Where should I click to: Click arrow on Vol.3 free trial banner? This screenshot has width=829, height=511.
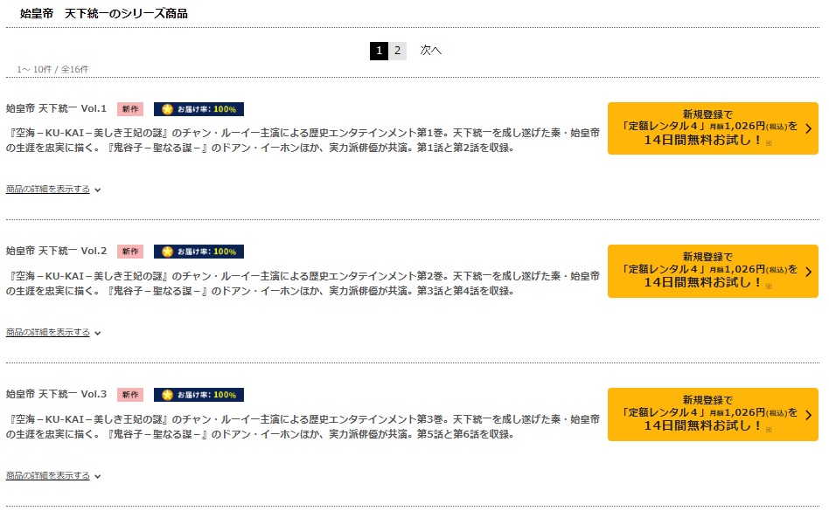click(808, 415)
